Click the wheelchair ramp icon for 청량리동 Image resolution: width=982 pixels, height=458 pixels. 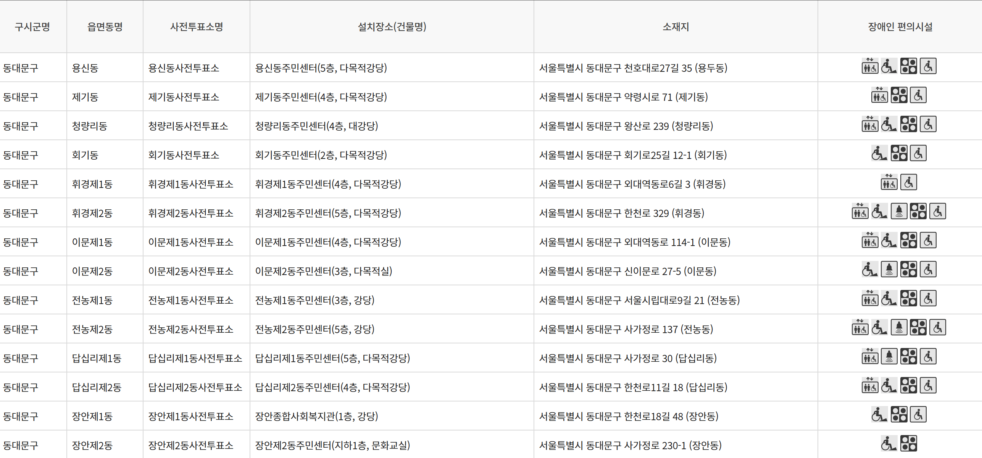[x=889, y=125]
